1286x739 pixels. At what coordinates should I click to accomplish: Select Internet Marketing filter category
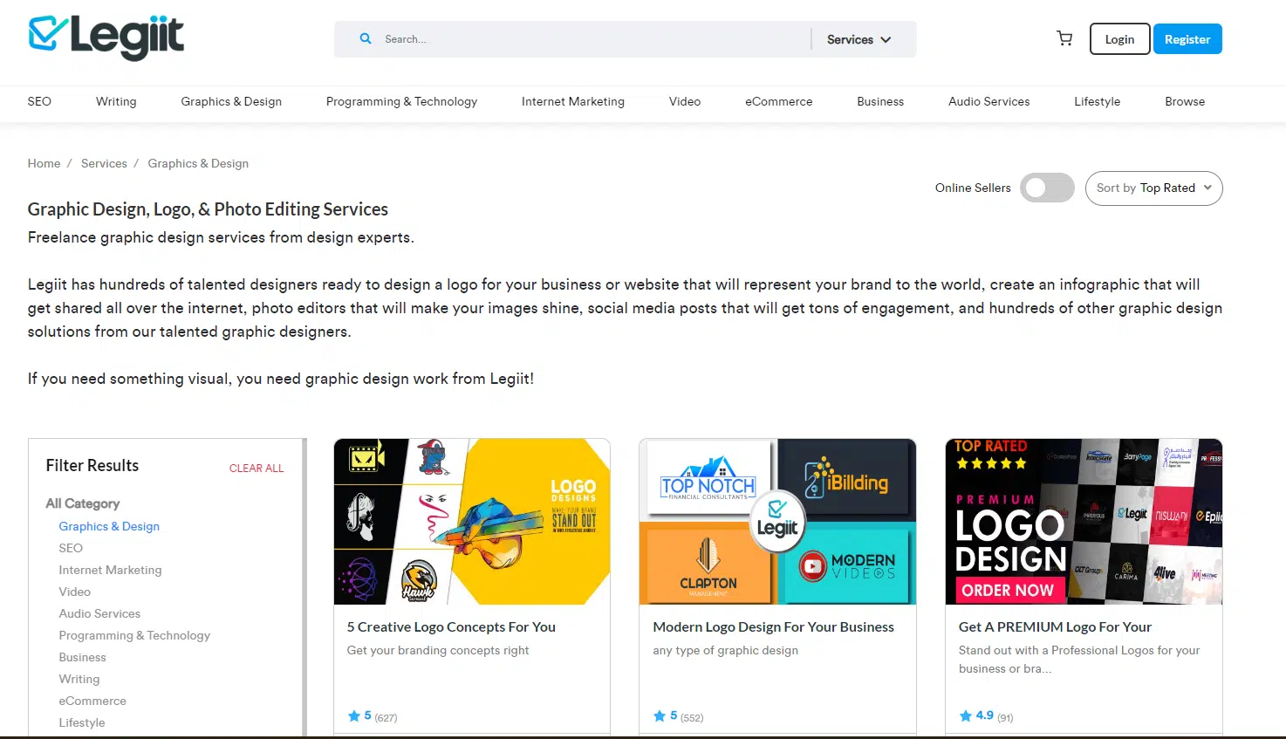(x=110, y=570)
